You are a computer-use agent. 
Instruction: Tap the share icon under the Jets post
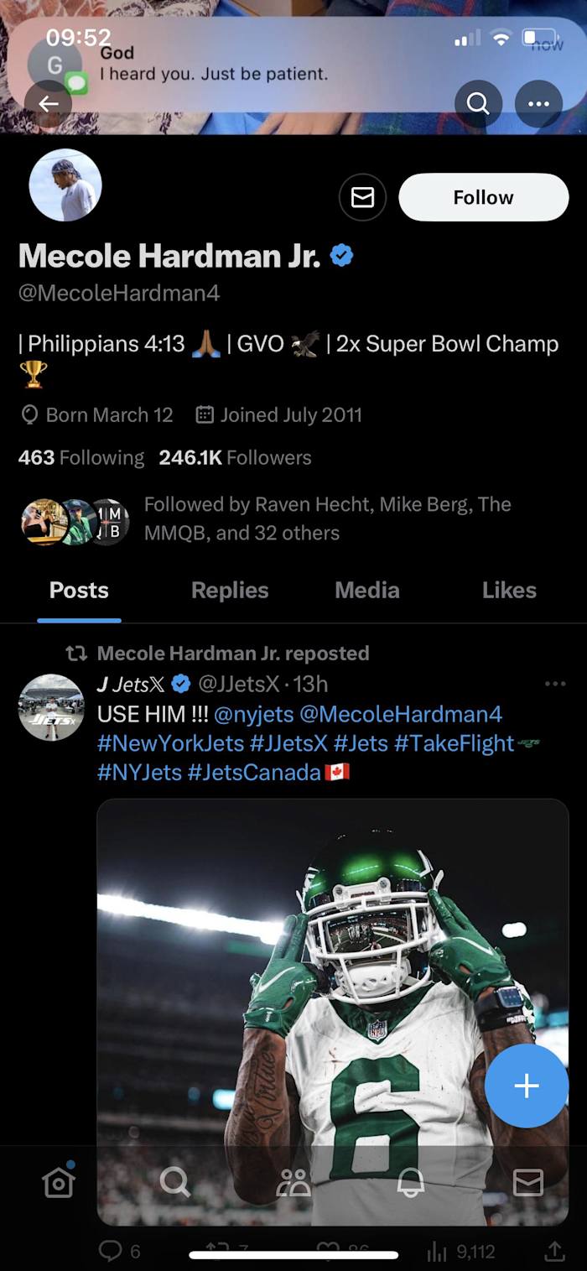click(x=557, y=1251)
